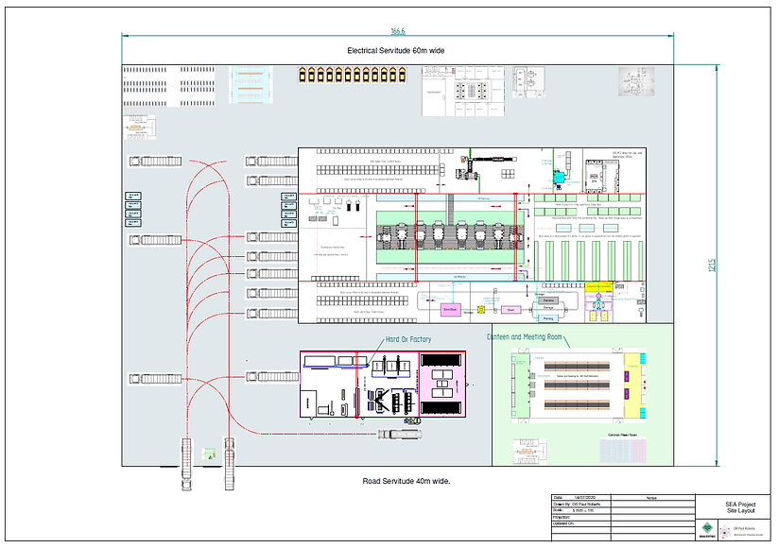Click the "Electrical Servitude 60m wide" label
The image size is (778, 548).
[x=395, y=51]
